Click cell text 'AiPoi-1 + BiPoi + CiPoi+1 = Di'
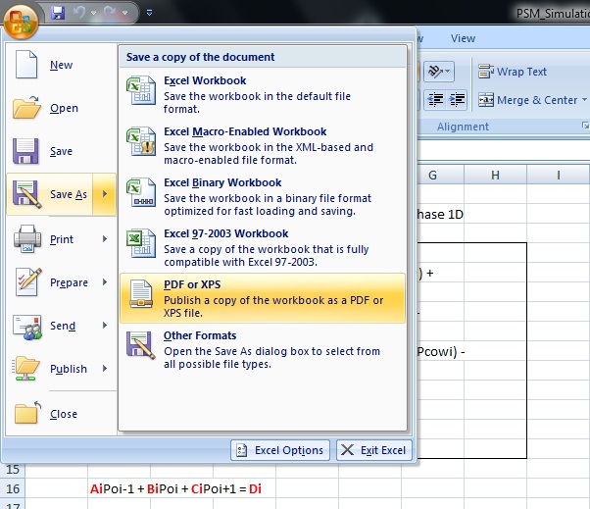 175,488
